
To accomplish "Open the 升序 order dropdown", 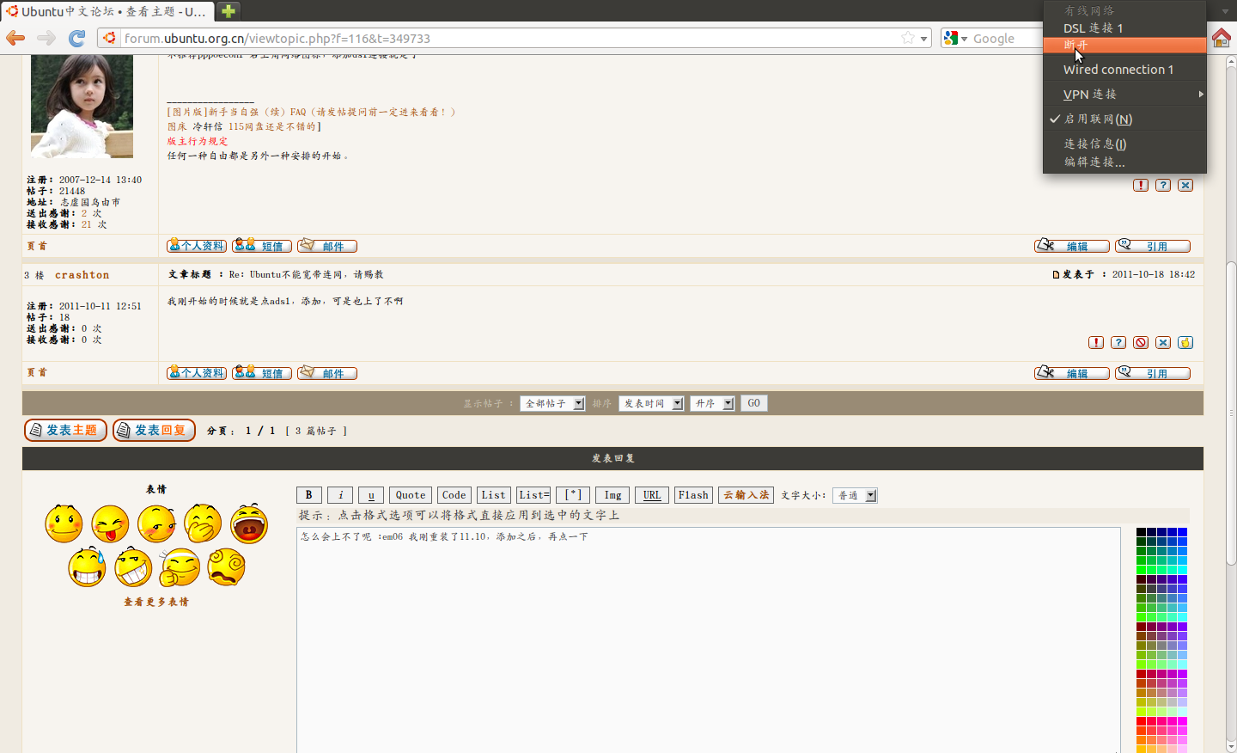I will tap(712, 403).
